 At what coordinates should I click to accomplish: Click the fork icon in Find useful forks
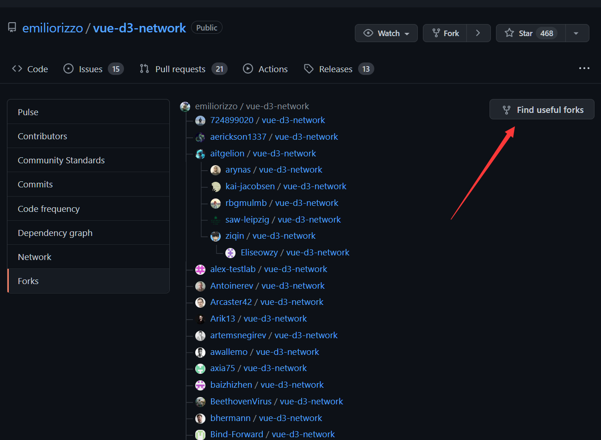[507, 110]
